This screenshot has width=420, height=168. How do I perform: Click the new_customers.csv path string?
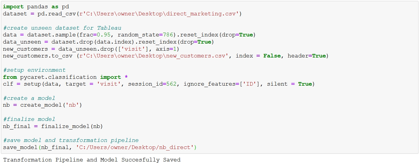(x=154, y=56)
